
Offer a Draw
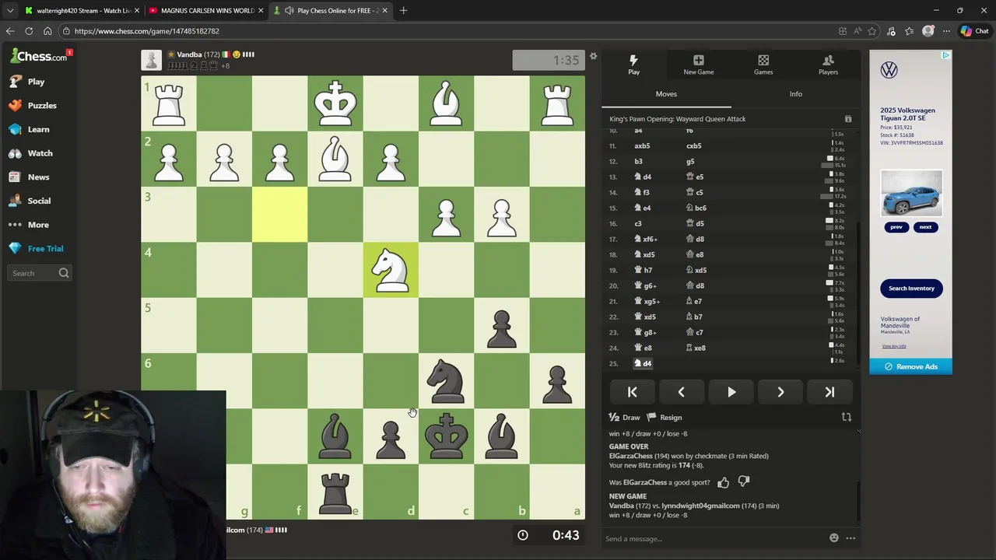click(x=624, y=418)
